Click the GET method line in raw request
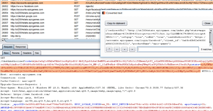The image size is (213, 111). coord(3,58)
